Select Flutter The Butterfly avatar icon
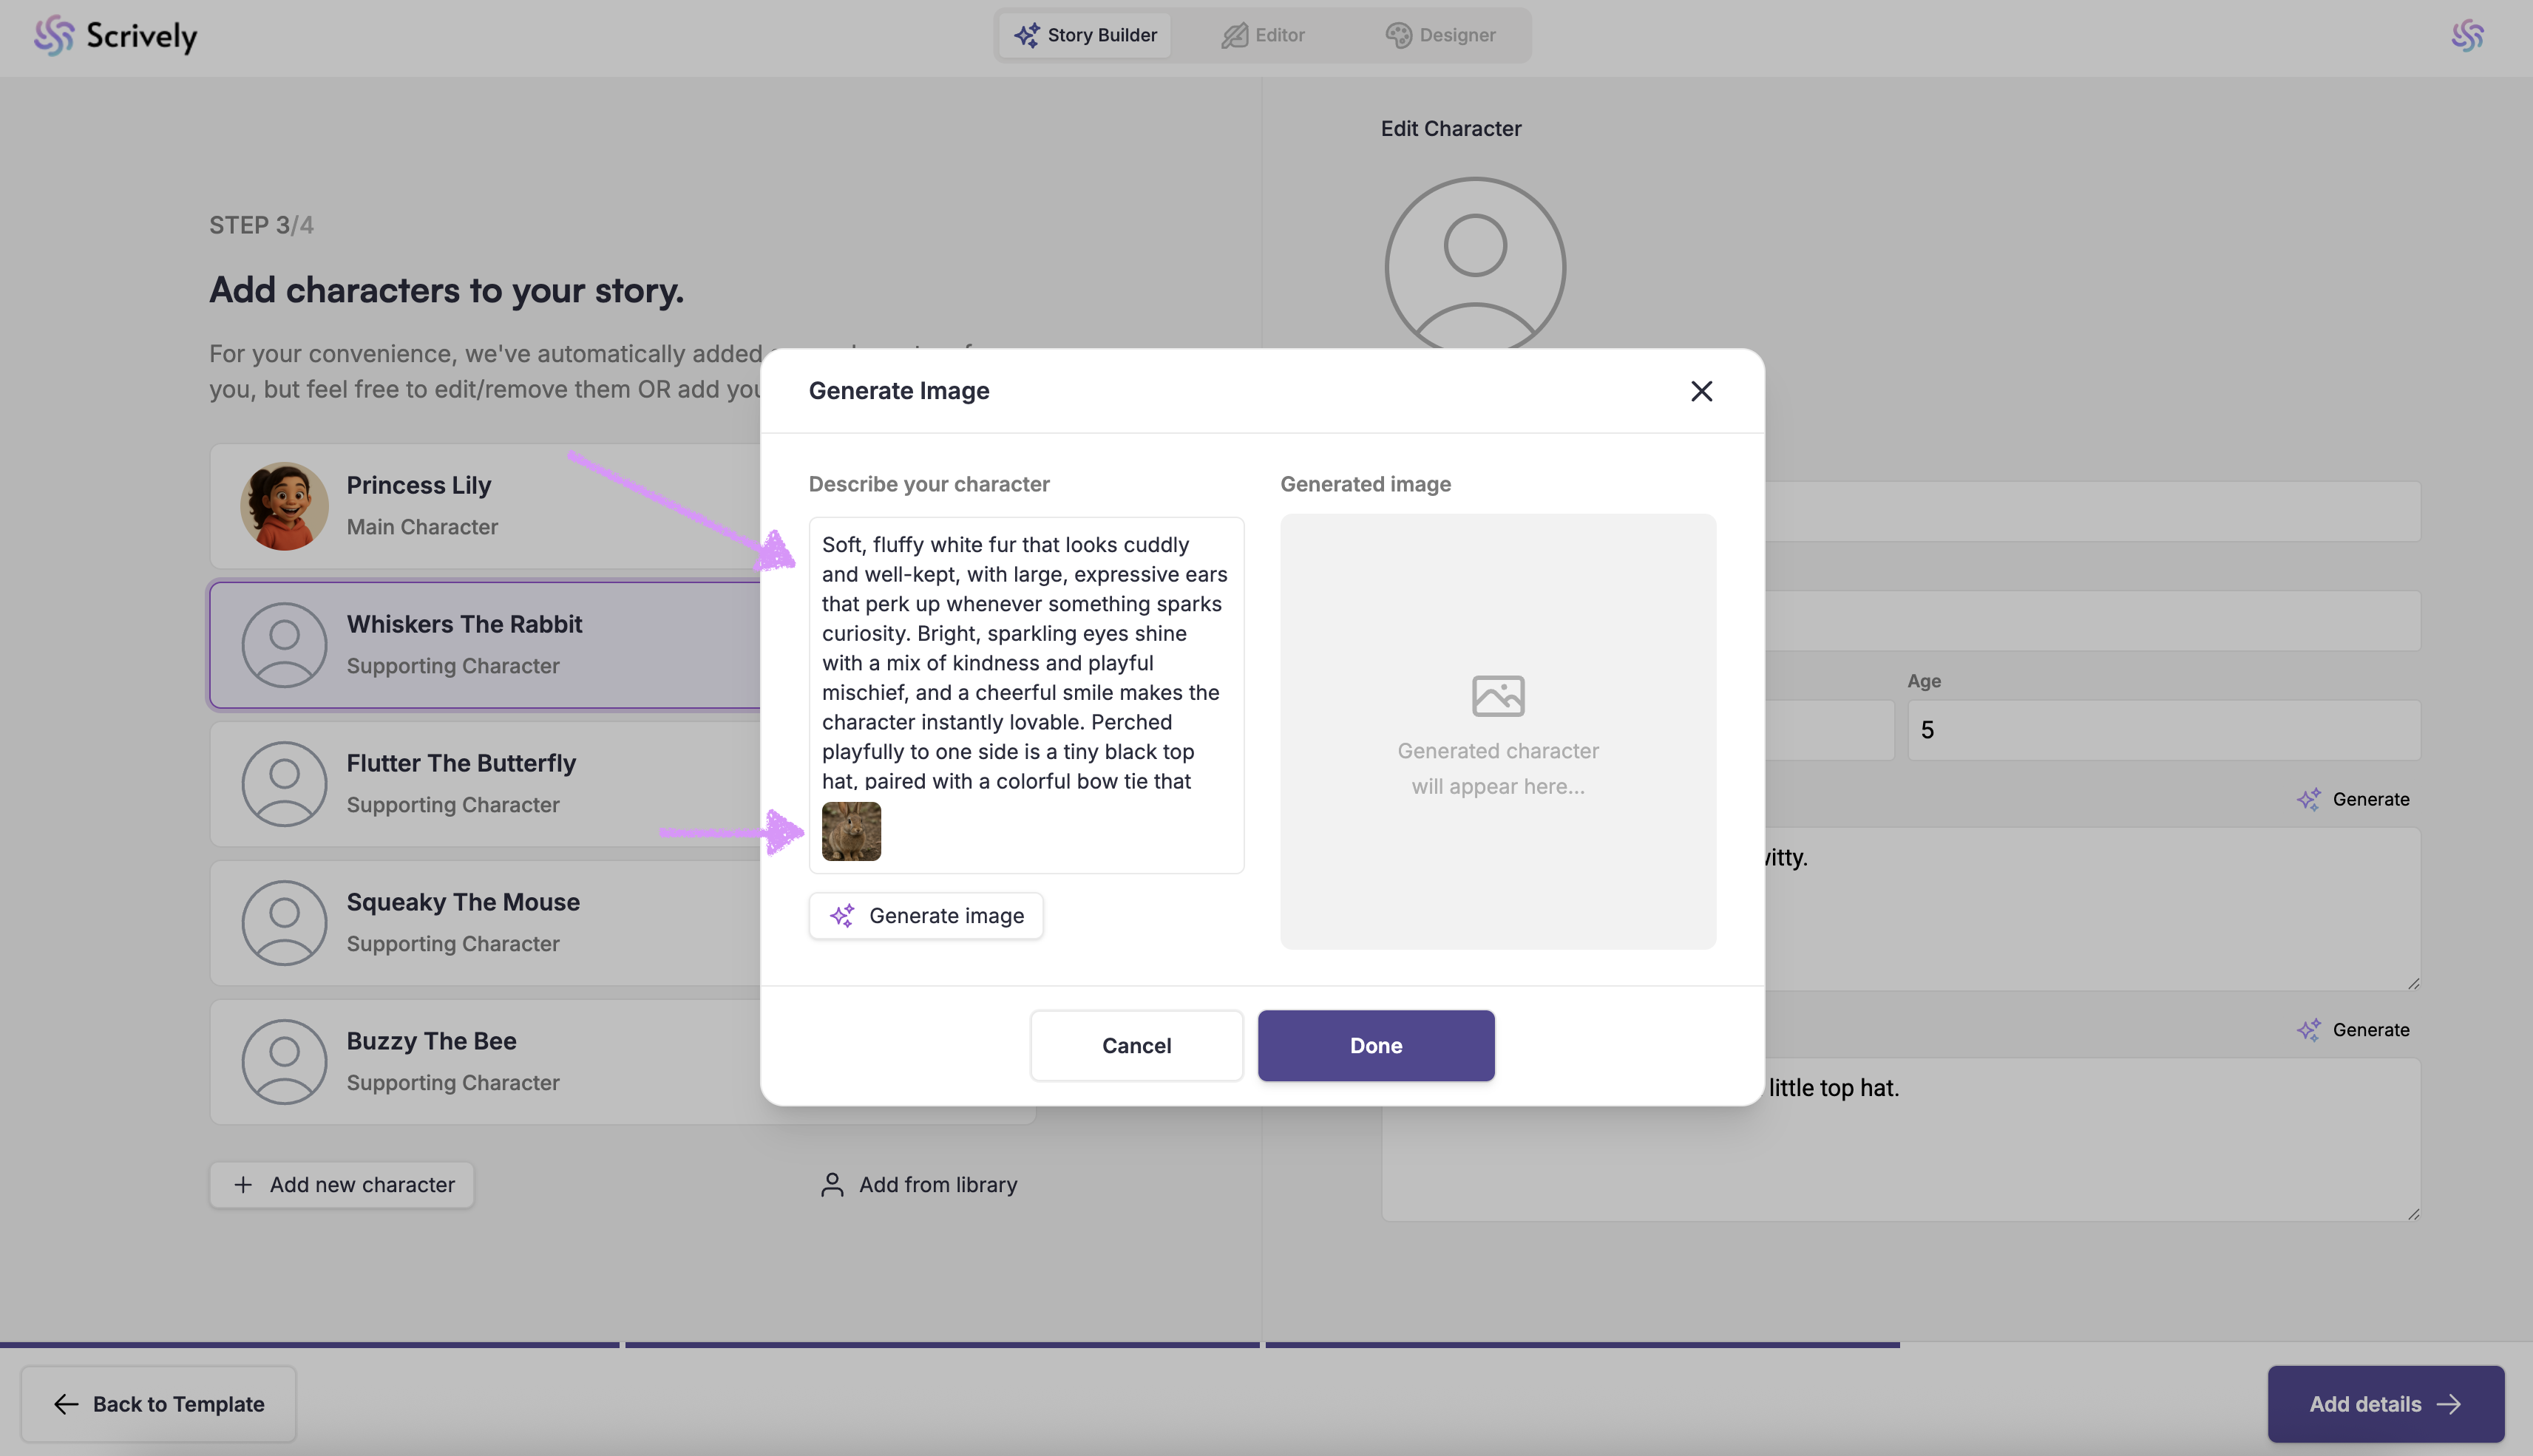The width and height of the screenshot is (2533, 1456). 284,784
